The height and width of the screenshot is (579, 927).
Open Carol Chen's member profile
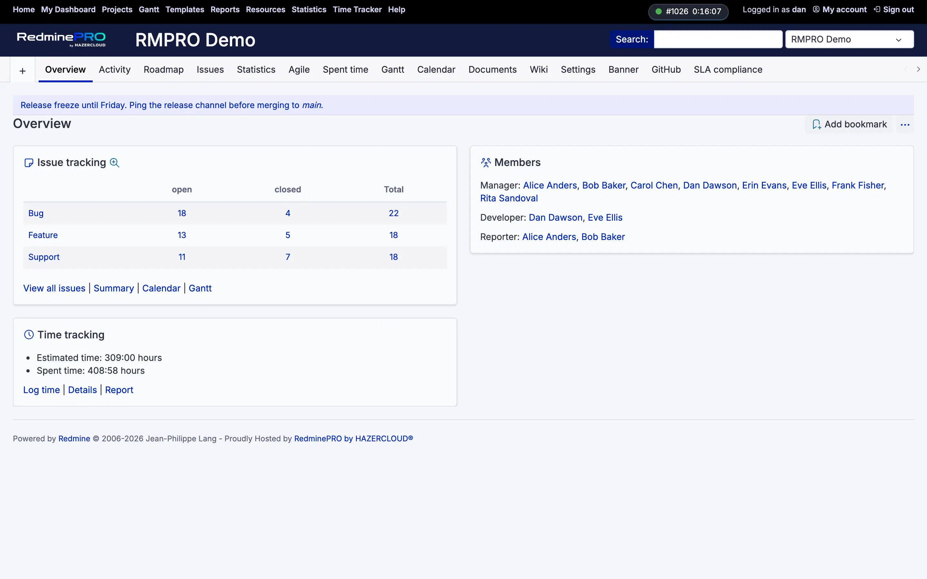pos(654,185)
